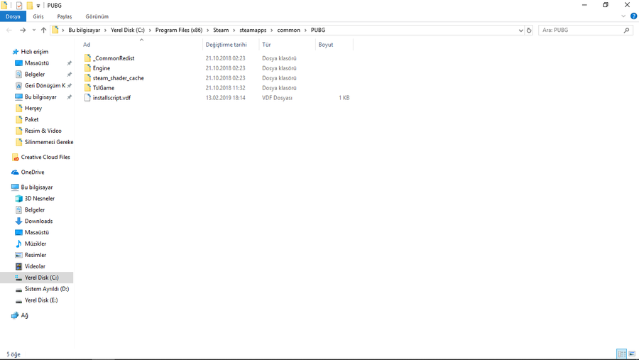Open the _CommonRedist folder icon
639x360 pixels.
tap(87, 58)
